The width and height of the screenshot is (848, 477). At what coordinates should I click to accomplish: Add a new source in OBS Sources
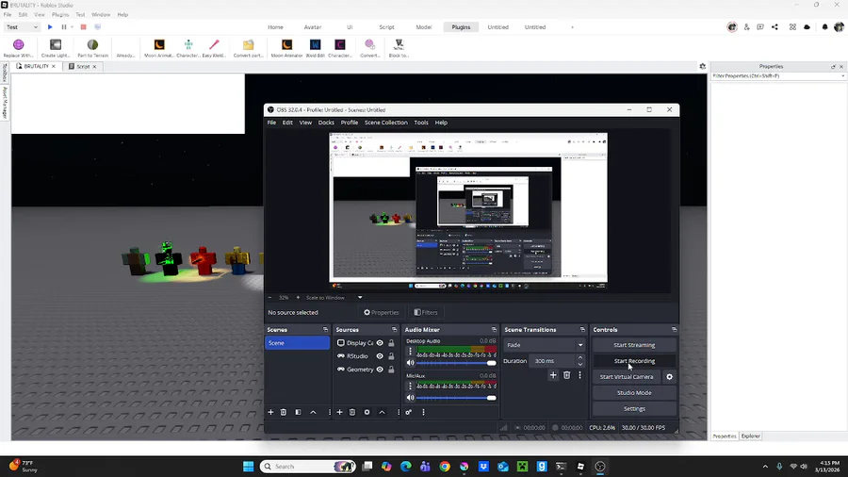pyautogui.click(x=339, y=412)
